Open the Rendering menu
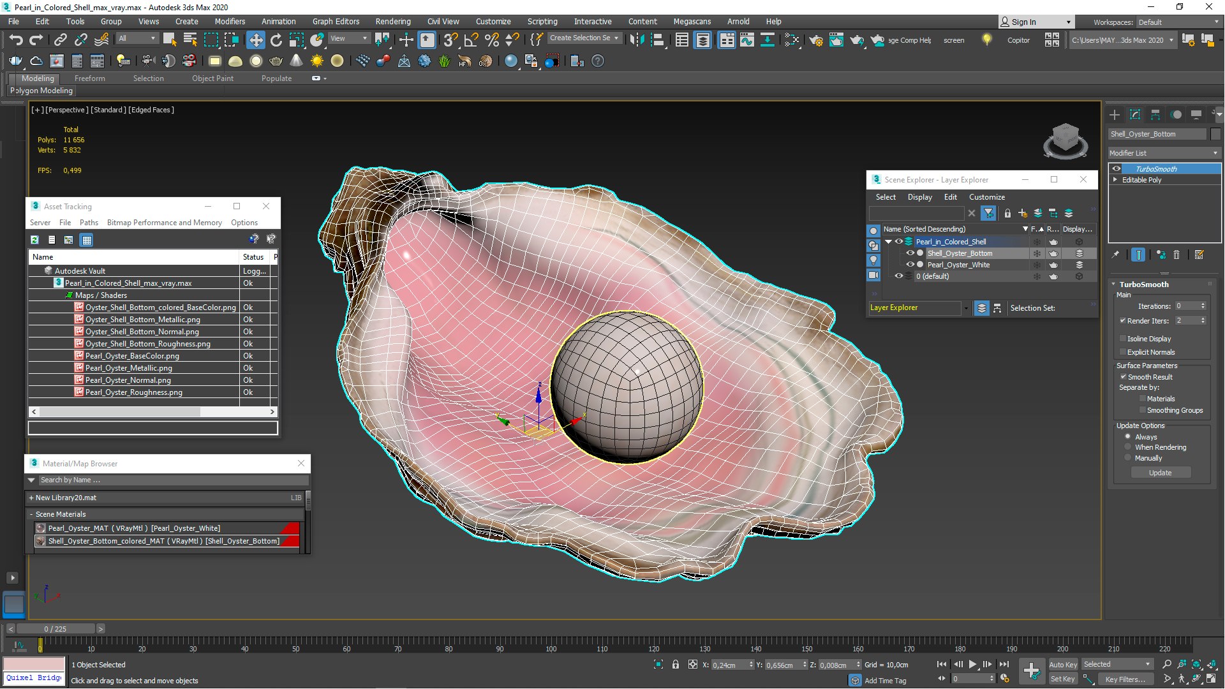 (393, 21)
